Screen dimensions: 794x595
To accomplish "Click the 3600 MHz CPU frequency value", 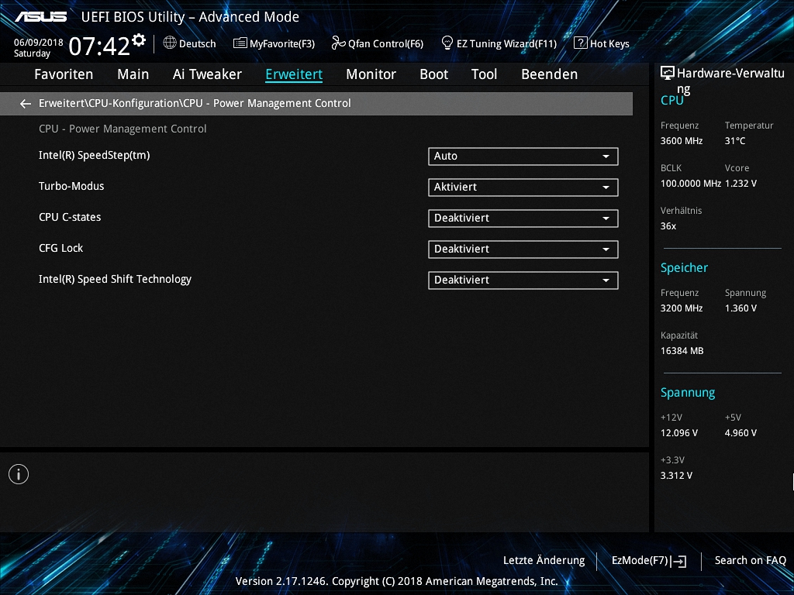I will [682, 141].
